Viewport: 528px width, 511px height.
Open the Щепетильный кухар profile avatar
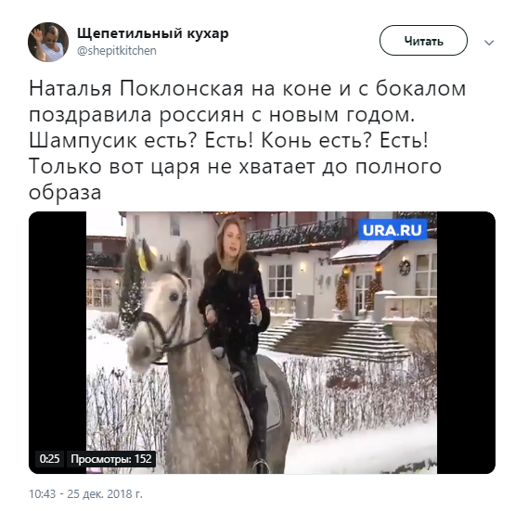[x=48, y=42]
